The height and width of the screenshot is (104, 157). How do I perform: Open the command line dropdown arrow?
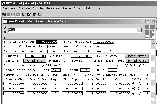point(139,30)
